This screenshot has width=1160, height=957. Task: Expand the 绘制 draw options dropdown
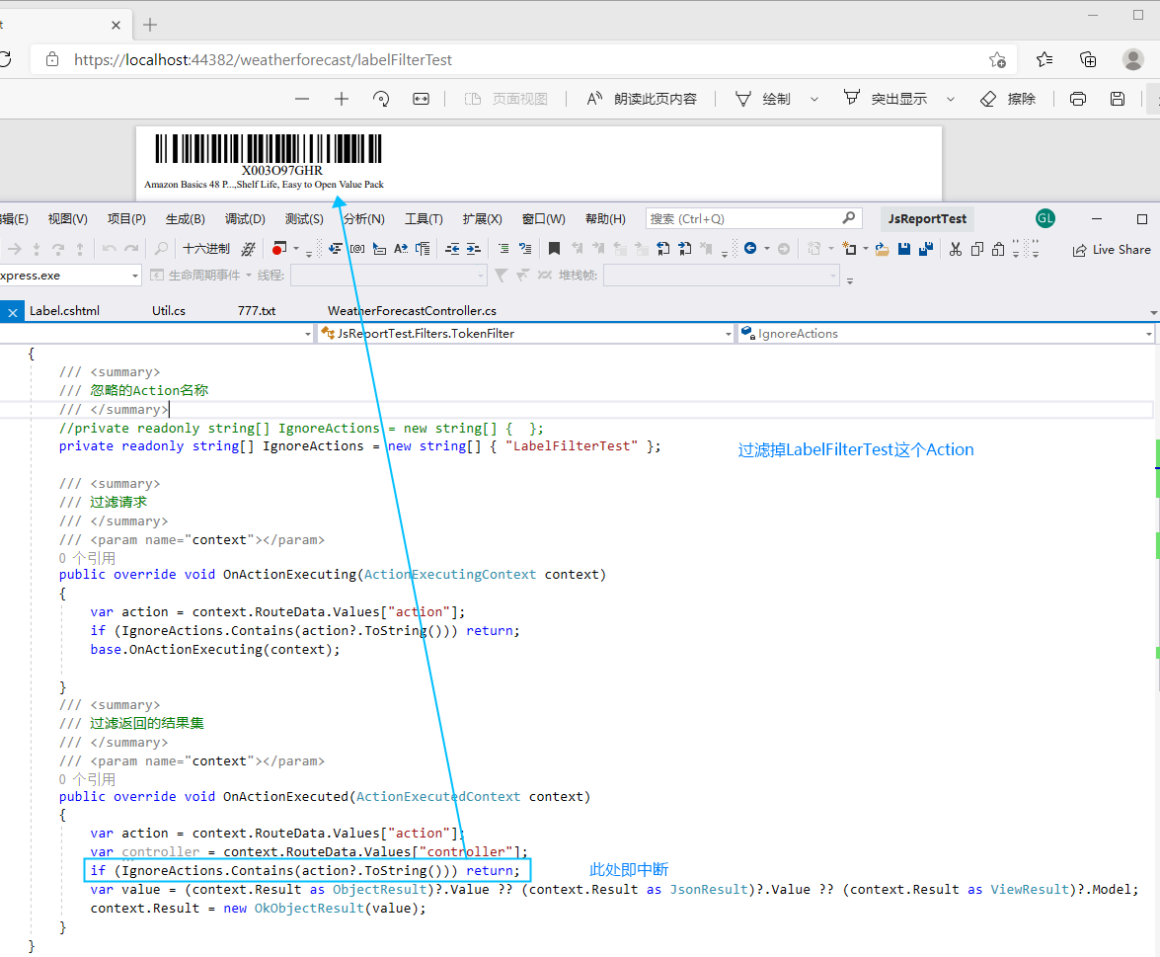(814, 99)
